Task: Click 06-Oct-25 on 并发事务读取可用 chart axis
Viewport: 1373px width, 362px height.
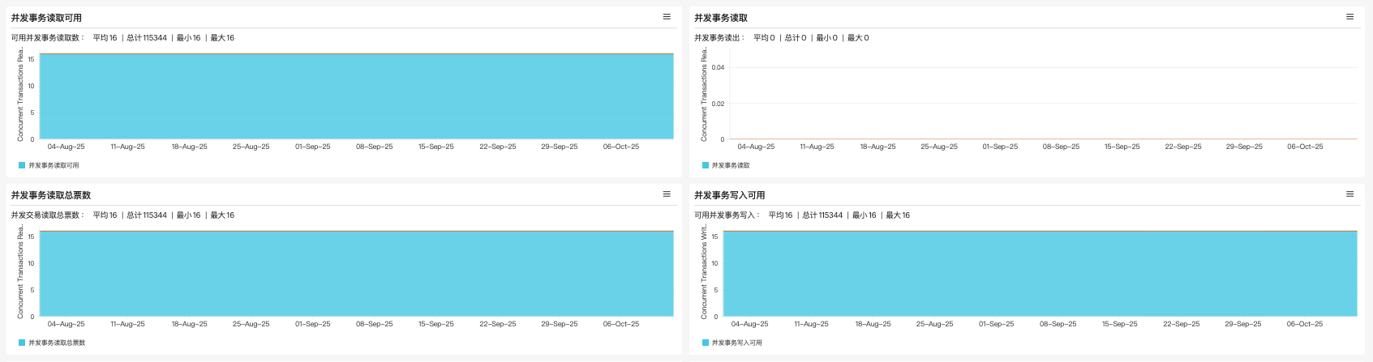Action: coord(620,147)
